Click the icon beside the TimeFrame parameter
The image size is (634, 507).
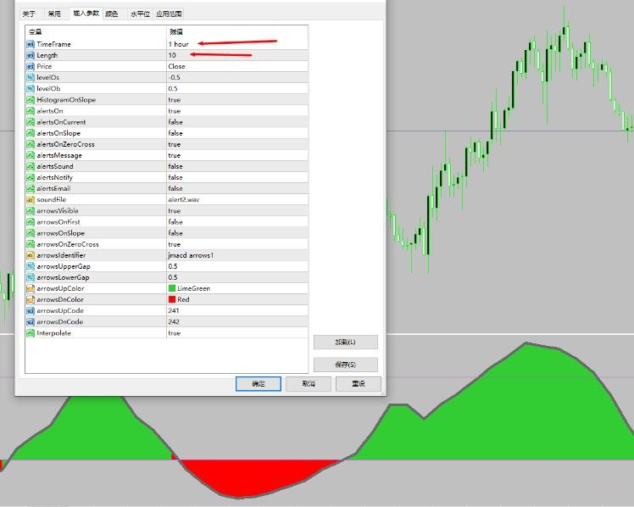tap(31, 44)
